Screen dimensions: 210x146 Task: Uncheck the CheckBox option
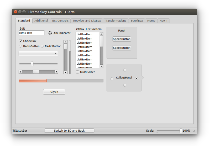pyautogui.click(x=20, y=41)
